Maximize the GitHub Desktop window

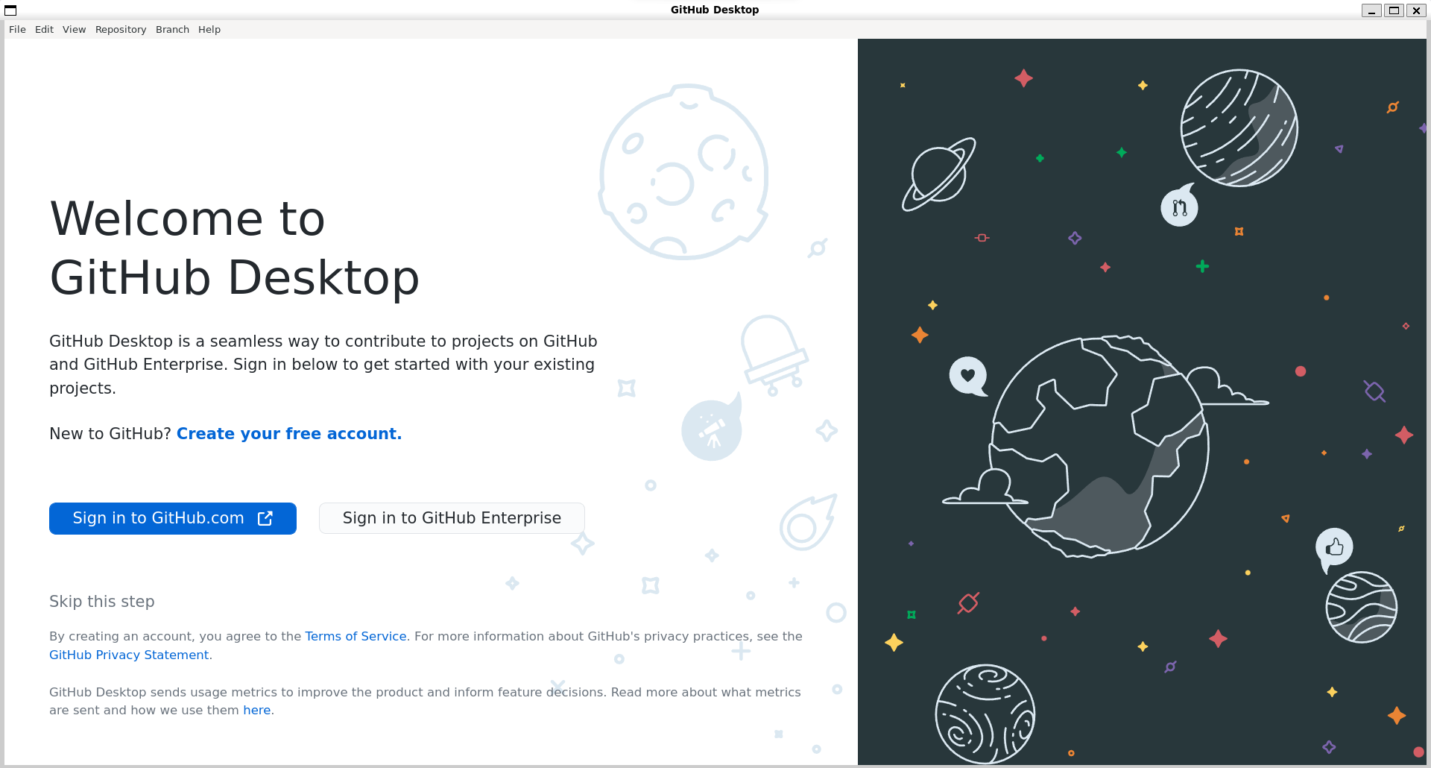(x=1394, y=10)
